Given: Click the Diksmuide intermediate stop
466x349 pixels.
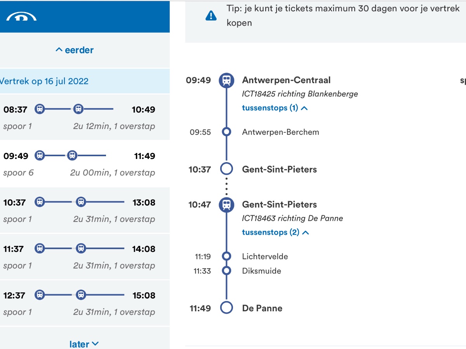Looking at the screenshot, I should pyautogui.click(x=261, y=271).
